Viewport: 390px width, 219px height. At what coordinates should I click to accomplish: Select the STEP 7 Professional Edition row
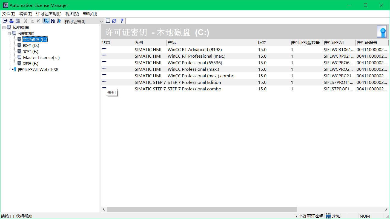coord(194,82)
